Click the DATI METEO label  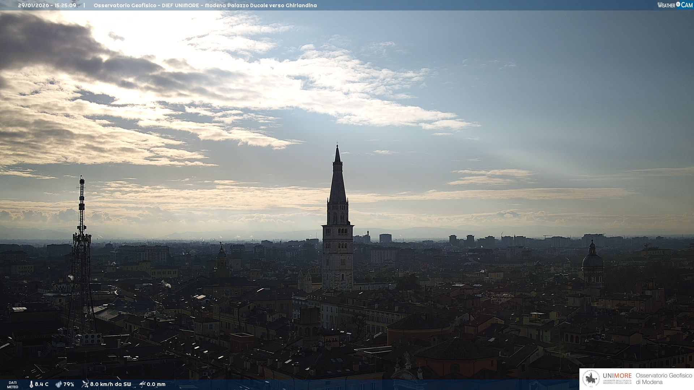13,385
